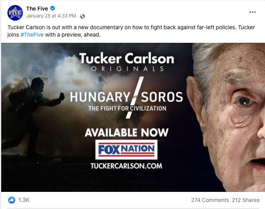The width and height of the screenshot is (265, 209).
Task: Click The Fight for Civilization subtitle
Action: [127, 108]
